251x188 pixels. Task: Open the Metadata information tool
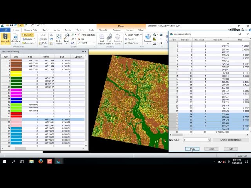pos(15,39)
